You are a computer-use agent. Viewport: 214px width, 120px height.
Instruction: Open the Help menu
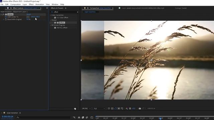point(62,4)
